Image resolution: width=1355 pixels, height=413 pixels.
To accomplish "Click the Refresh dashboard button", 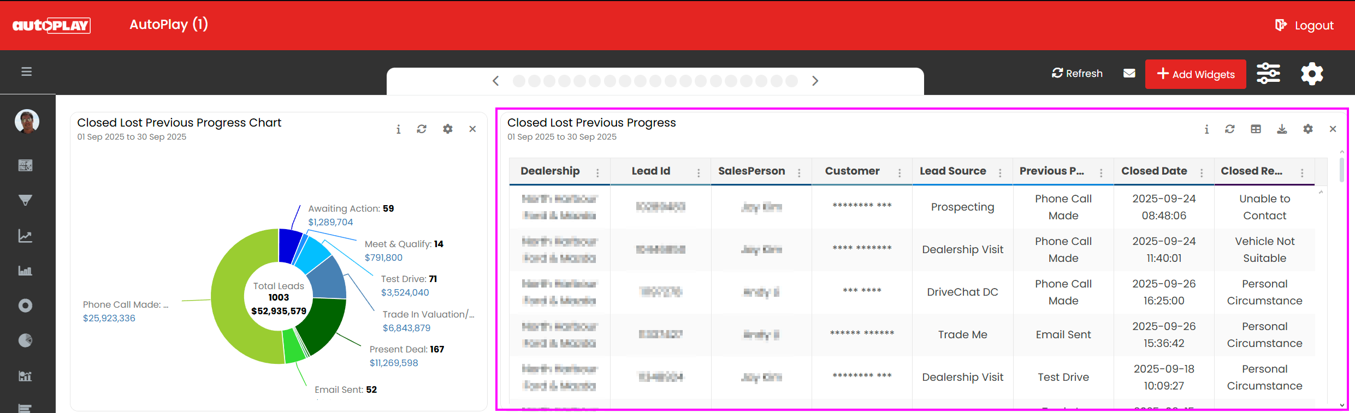I will (1077, 73).
